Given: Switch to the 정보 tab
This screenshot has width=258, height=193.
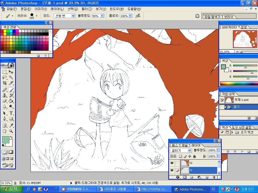Looking at the screenshot, I should 244,27.
